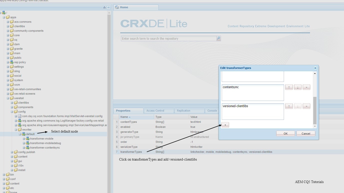Add a new transformer entry with the plus icon
The width and height of the screenshot is (344, 193).
point(225,125)
